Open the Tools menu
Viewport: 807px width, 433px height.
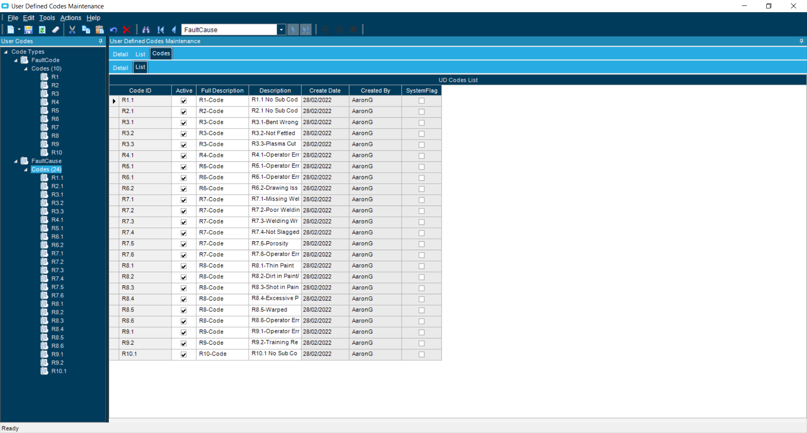pos(47,18)
